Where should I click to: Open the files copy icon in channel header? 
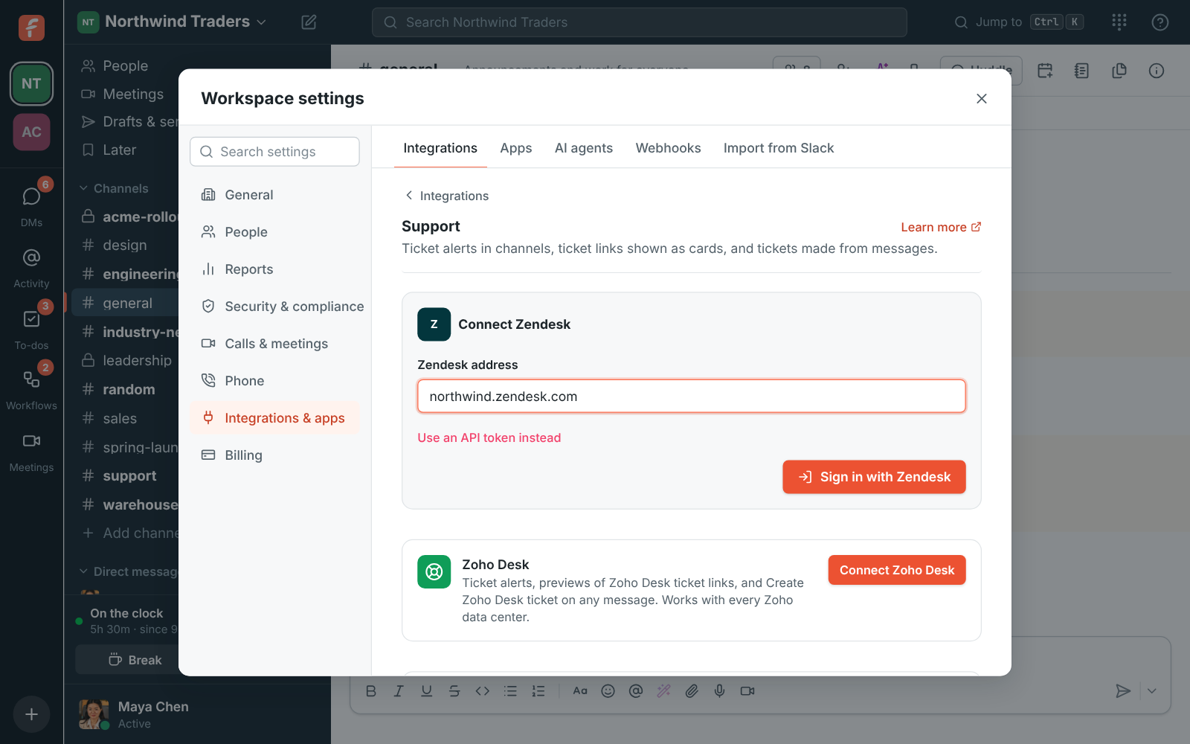[1119, 71]
